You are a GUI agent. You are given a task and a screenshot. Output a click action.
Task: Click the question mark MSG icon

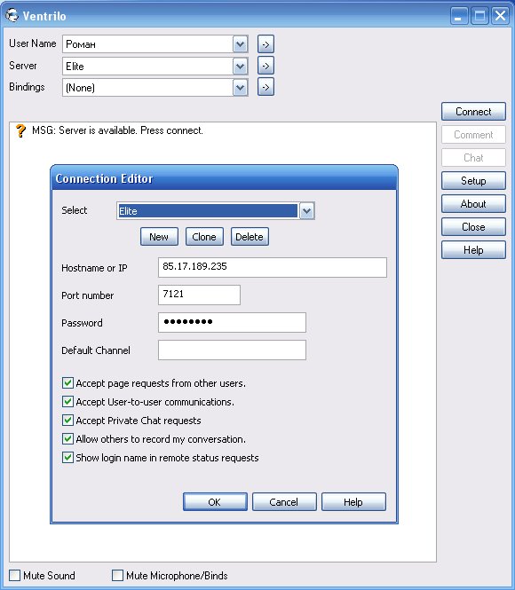[x=20, y=130]
